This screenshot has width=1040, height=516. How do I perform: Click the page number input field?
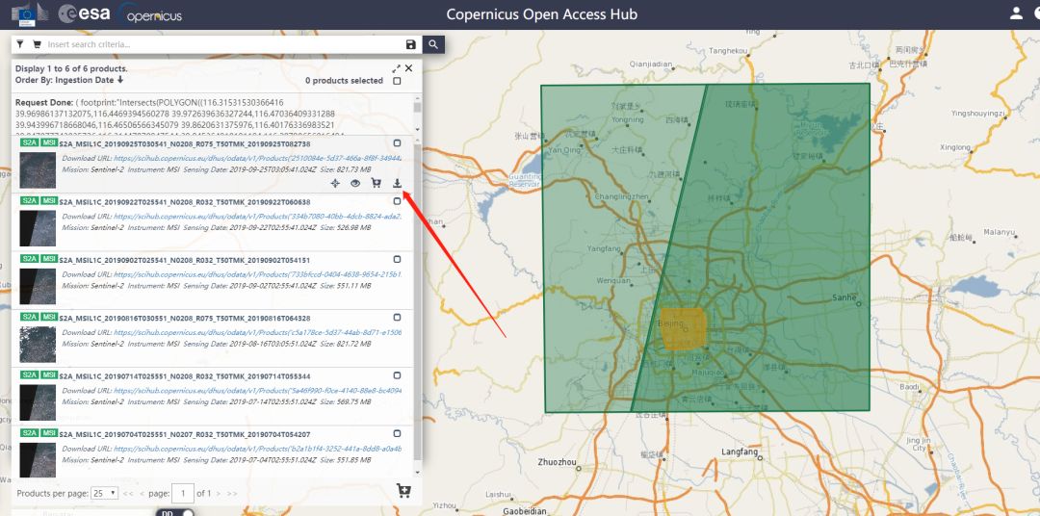coord(182,493)
